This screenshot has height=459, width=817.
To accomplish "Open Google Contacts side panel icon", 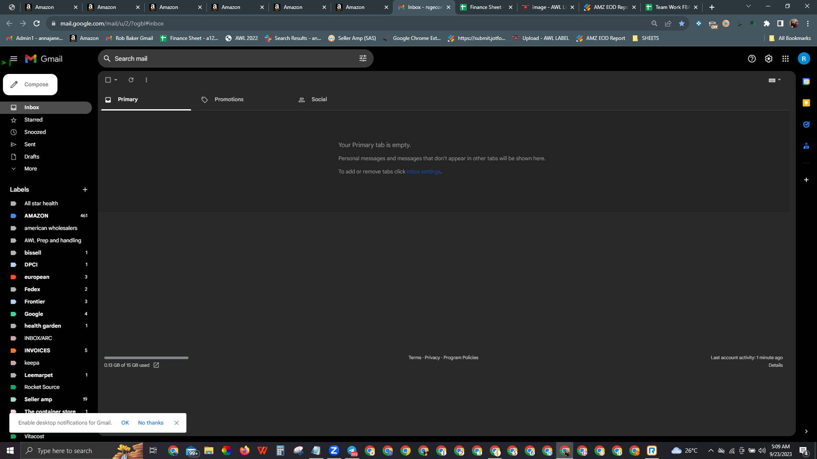I will (x=806, y=146).
